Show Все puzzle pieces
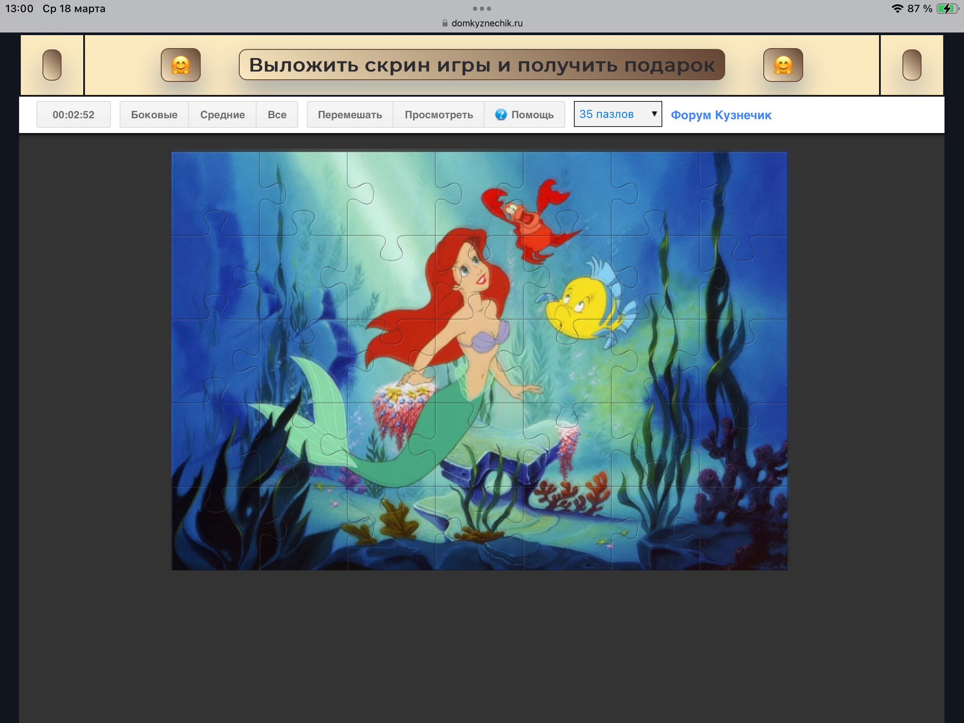This screenshot has width=964, height=723. [x=277, y=114]
